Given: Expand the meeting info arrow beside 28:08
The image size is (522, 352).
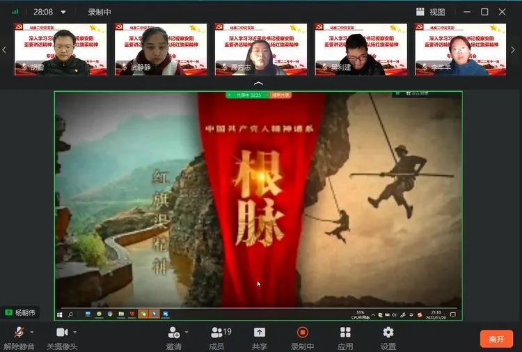Looking at the screenshot, I should pos(63,13).
